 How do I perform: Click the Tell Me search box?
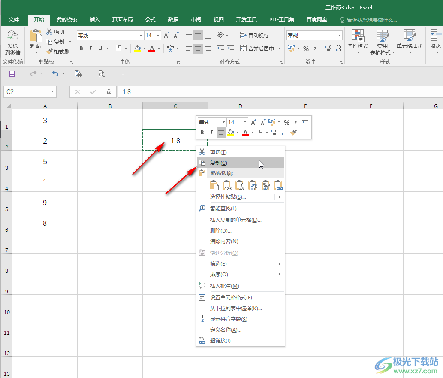(369, 20)
